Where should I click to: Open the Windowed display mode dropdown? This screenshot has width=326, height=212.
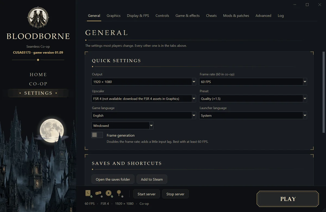[x=123, y=126]
